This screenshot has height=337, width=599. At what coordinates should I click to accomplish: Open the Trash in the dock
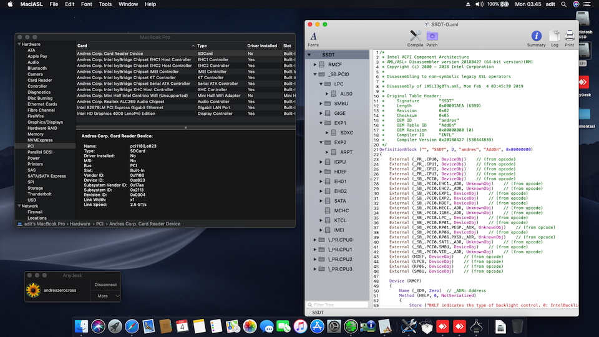[517, 326]
